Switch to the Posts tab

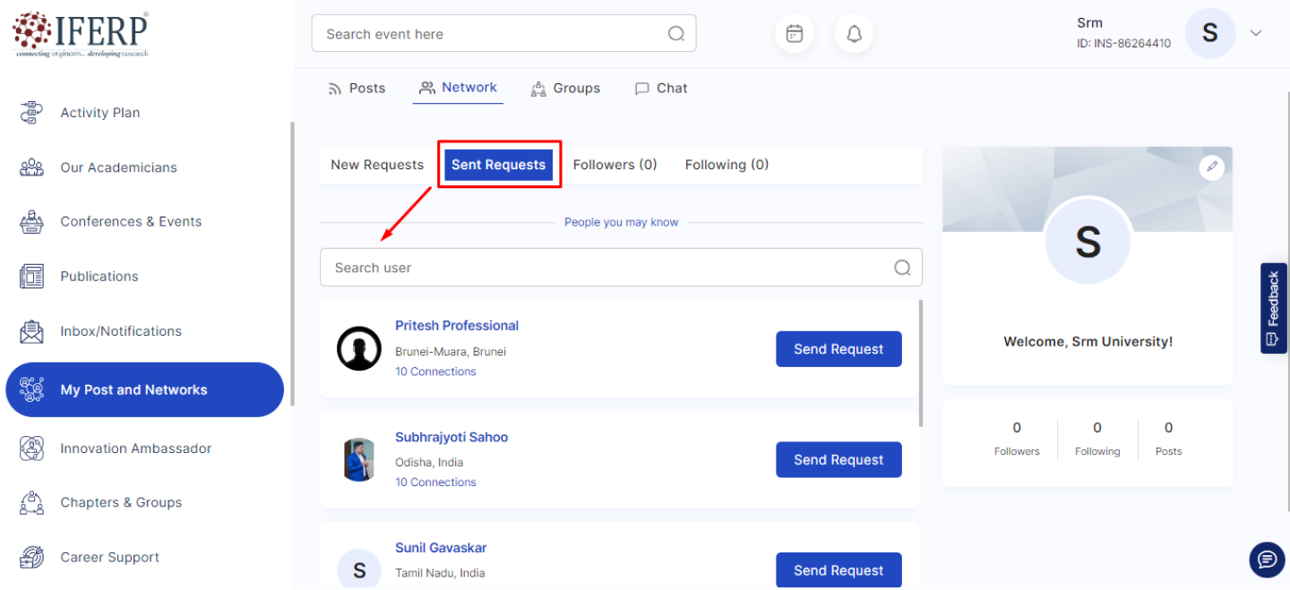point(357,88)
